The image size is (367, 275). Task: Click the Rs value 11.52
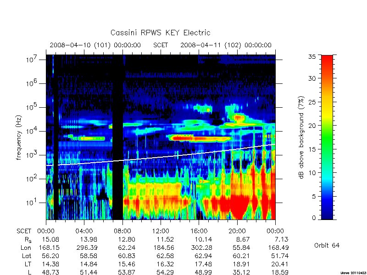(165, 239)
